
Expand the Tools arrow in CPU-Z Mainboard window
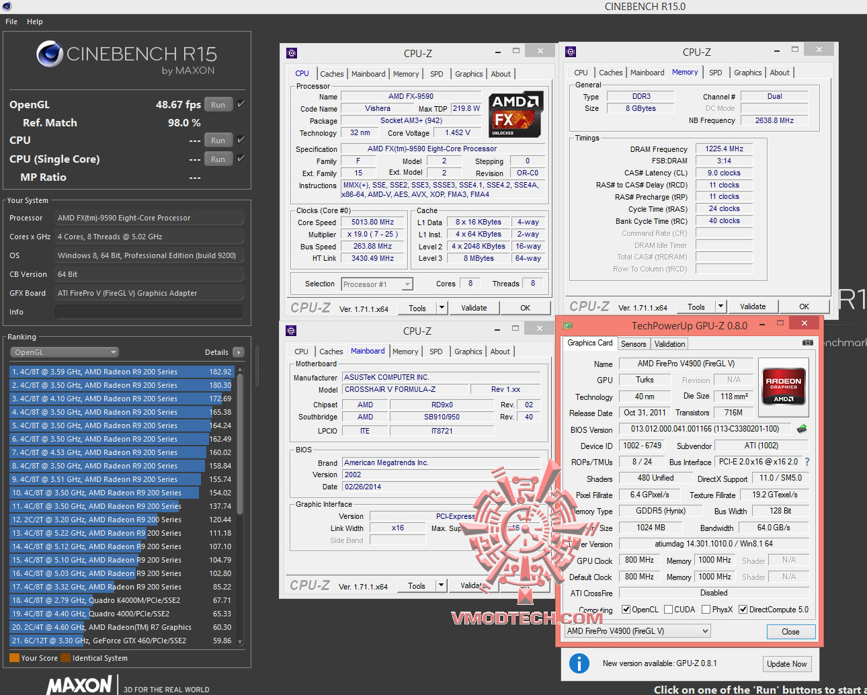click(441, 585)
